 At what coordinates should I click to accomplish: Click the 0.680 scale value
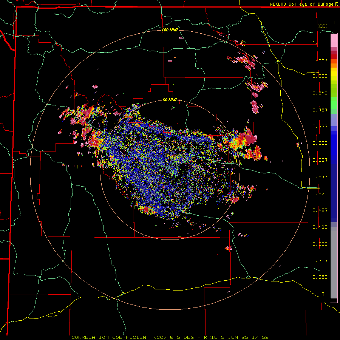pyautogui.click(x=320, y=143)
